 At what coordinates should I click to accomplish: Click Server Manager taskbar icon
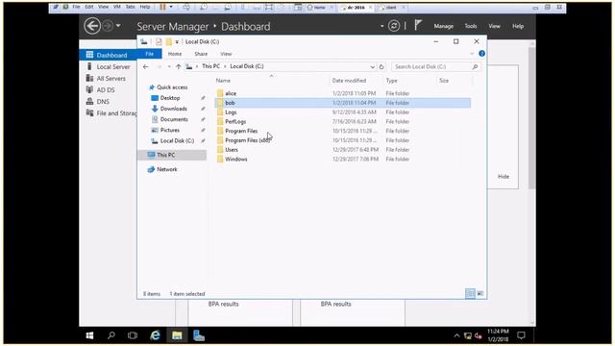pyautogui.click(x=199, y=335)
